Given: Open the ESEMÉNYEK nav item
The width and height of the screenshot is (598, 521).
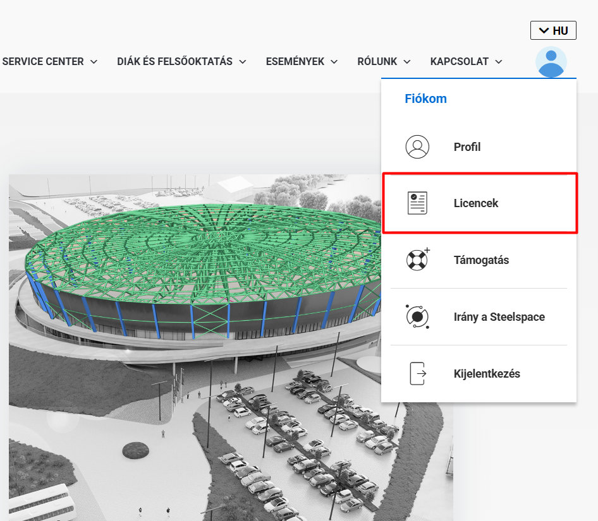Looking at the screenshot, I should [295, 61].
